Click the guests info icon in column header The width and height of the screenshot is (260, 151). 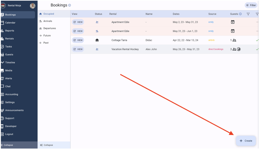[240, 14]
